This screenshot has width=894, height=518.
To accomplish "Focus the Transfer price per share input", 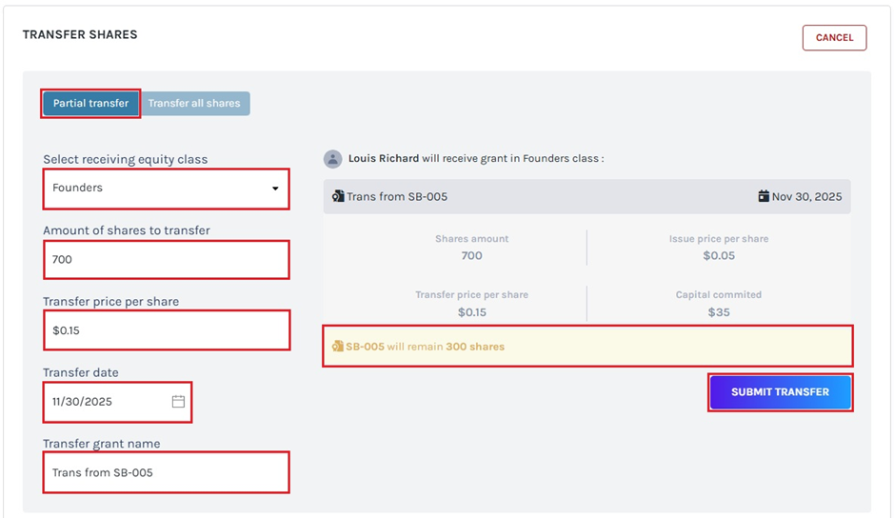I will (166, 329).
